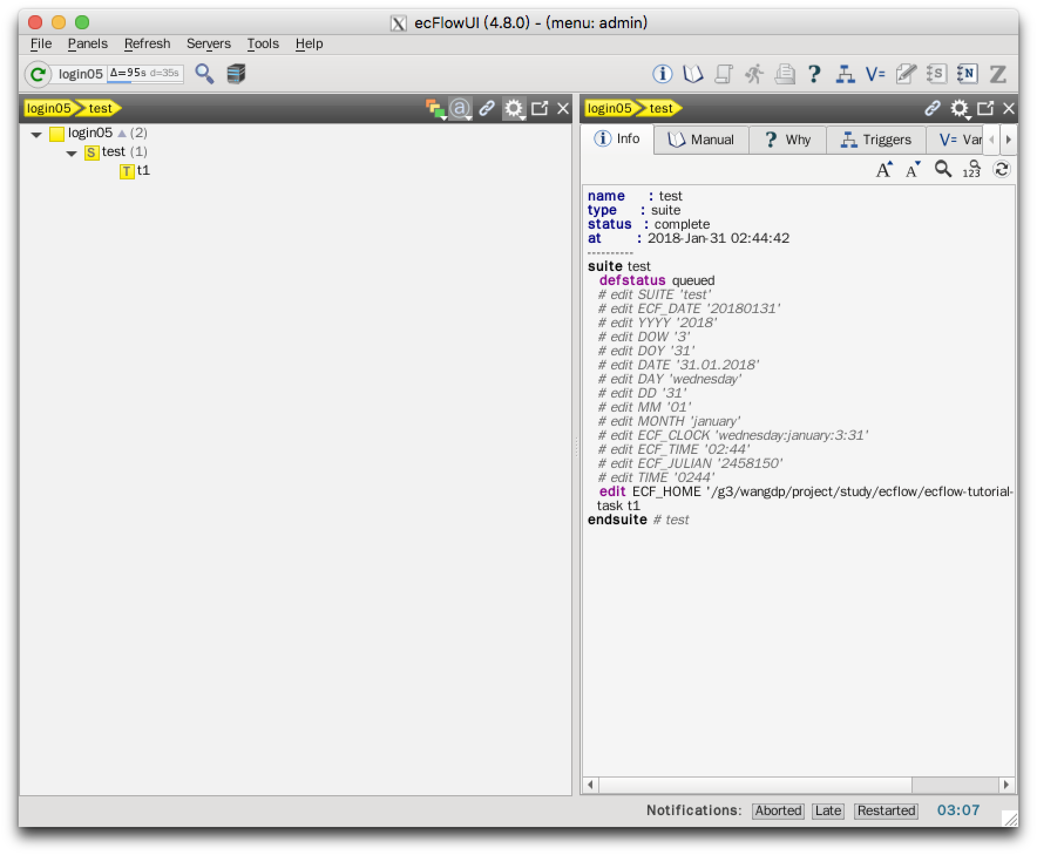The image size is (1037, 855).
Task: Open the Help menu
Action: [x=309, y=44]
